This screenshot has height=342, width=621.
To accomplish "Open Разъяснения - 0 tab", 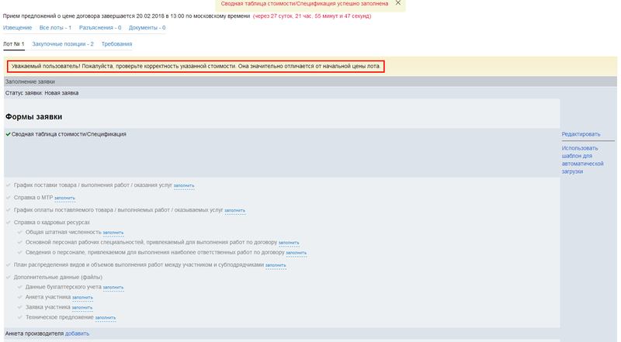I will pyautogui.click(x=100, y=28).
